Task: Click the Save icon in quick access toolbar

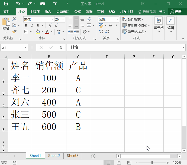Action: click(x=6, y=4)
